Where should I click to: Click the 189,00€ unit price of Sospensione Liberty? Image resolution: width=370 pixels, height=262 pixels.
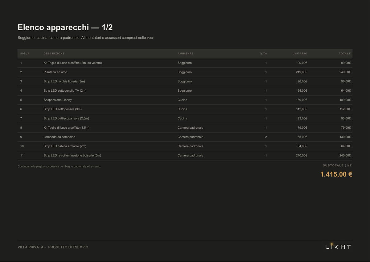pos(302,100)
